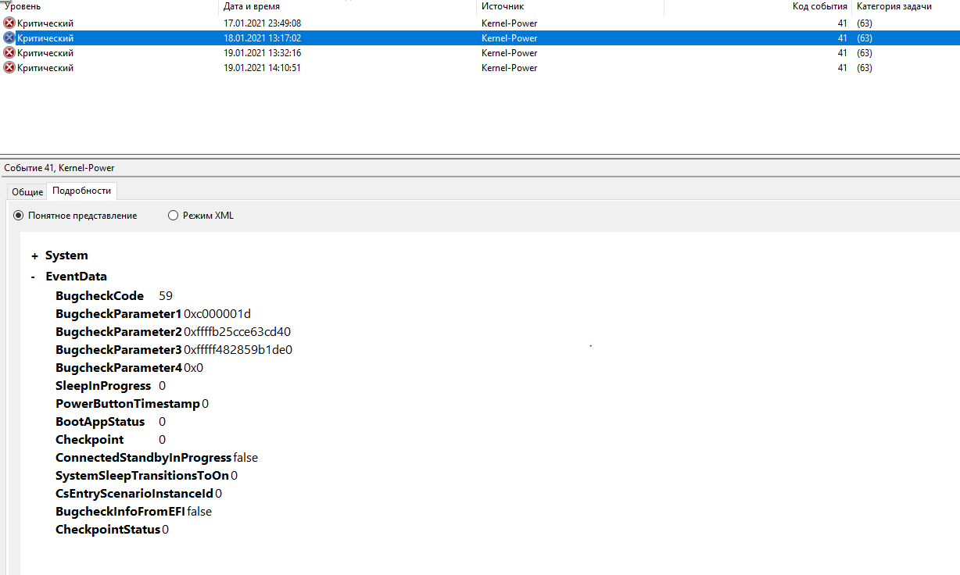The image size is (960, 575).
Task: Select event row dated 19.01.2021 13:32:16
Action: click(480, 53)
